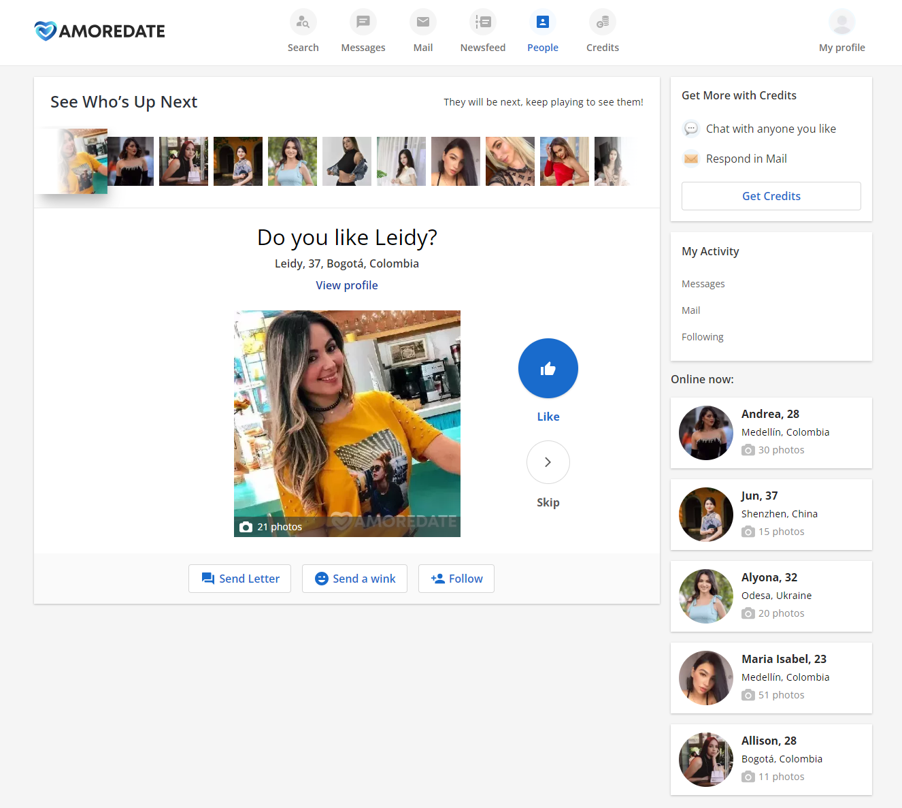Check Mail via the envelope icon
The width and height of the screenshot is (902, 808).
422,21
